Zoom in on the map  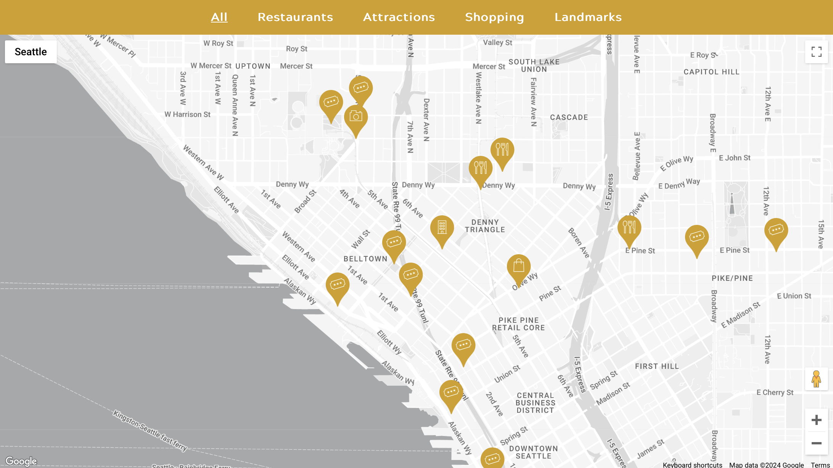tap(816, 420)
